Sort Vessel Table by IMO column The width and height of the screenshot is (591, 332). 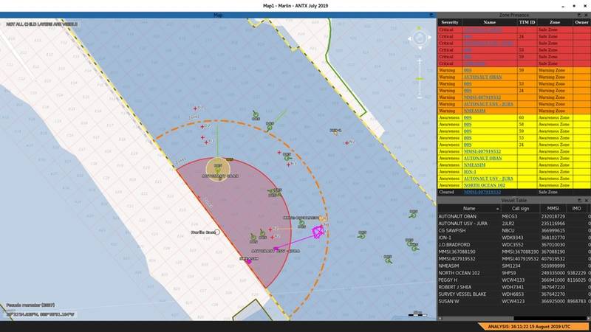tap(576, 209)
